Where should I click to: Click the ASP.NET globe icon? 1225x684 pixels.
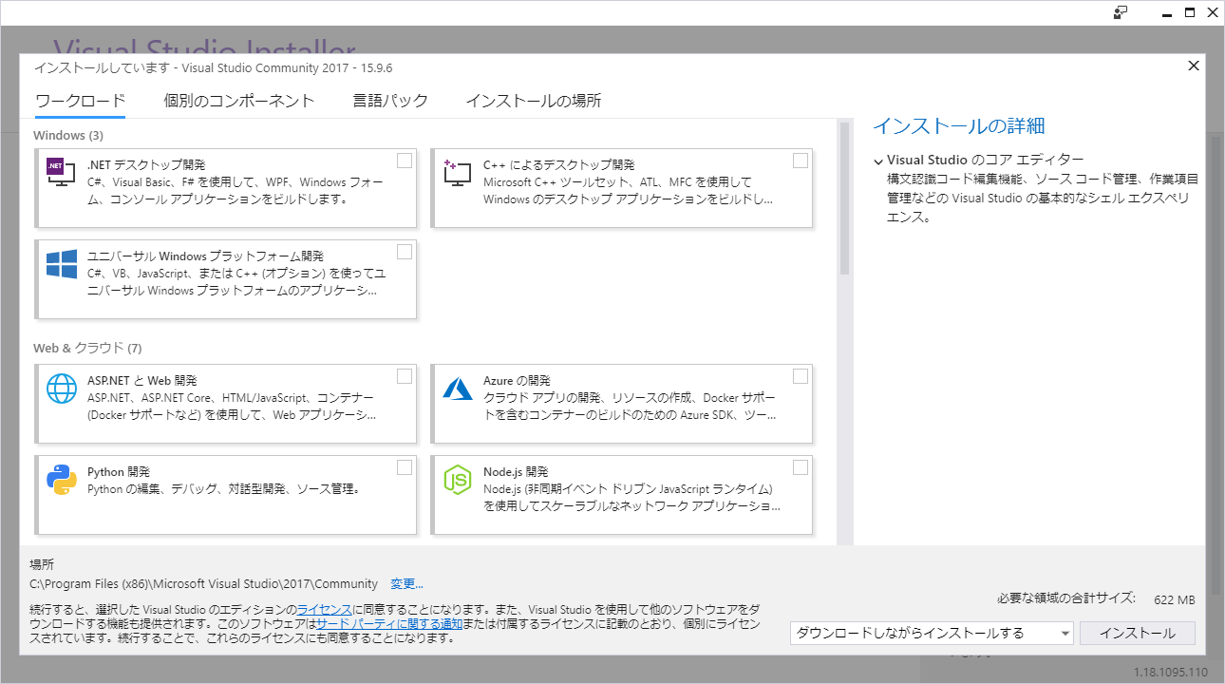[x=62, y=389]
